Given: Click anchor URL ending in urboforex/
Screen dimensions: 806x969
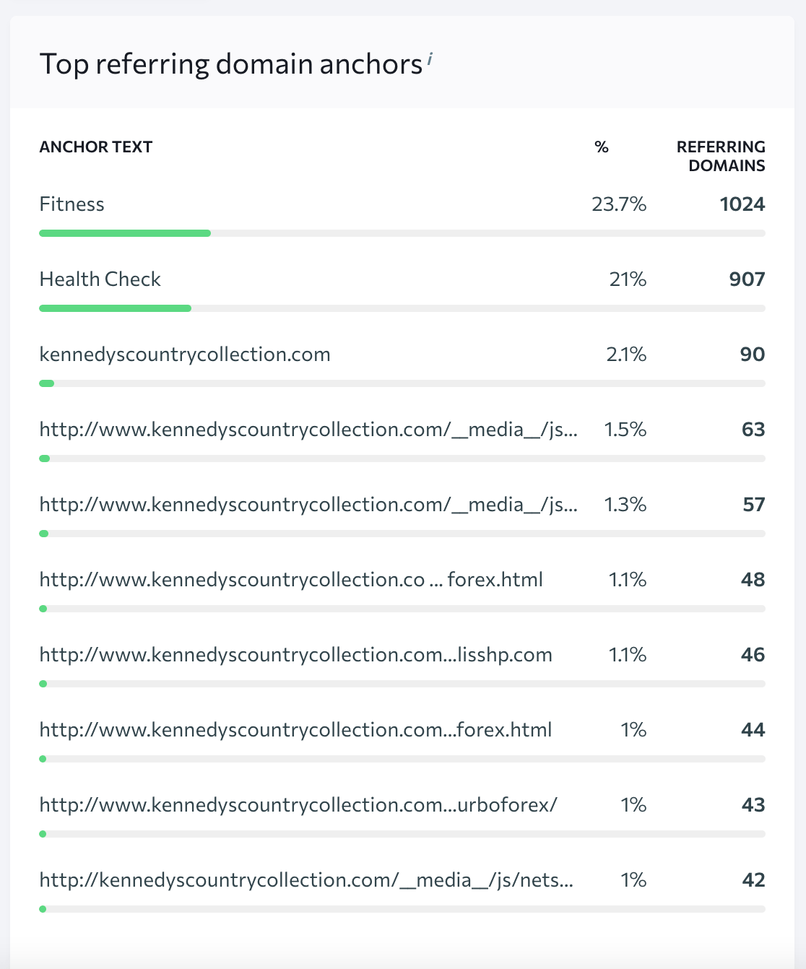Looking at the screenshot, I should point(298,805).
